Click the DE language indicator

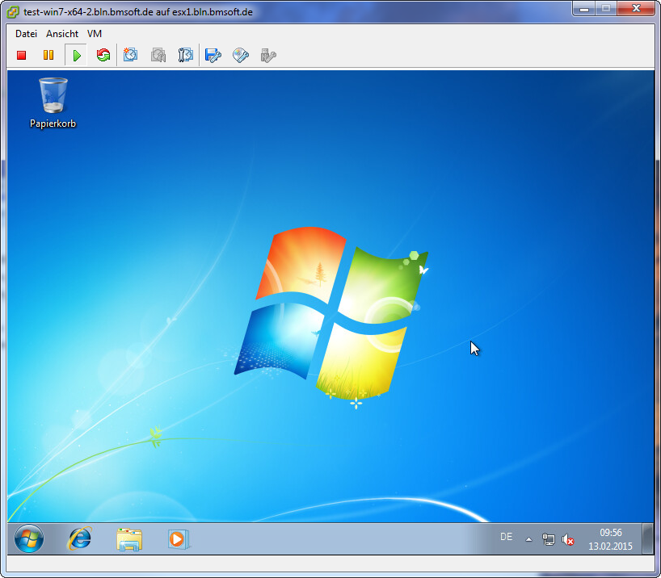pyautogui.click(x=507, y=537)
